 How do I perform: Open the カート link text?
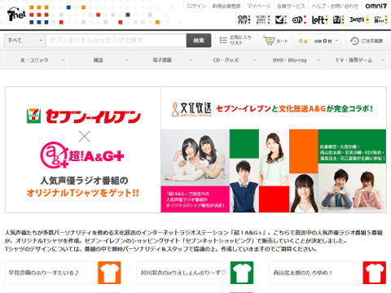[282, 41]
